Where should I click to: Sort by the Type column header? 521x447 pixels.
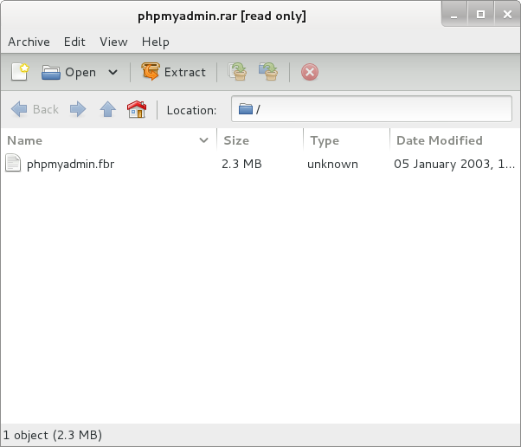[346, 140]
